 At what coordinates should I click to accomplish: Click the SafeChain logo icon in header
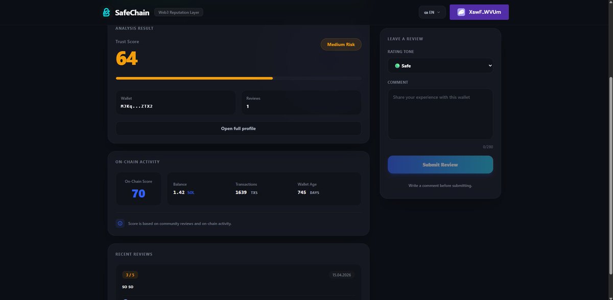pyautogui.click(x=106, y=12)
